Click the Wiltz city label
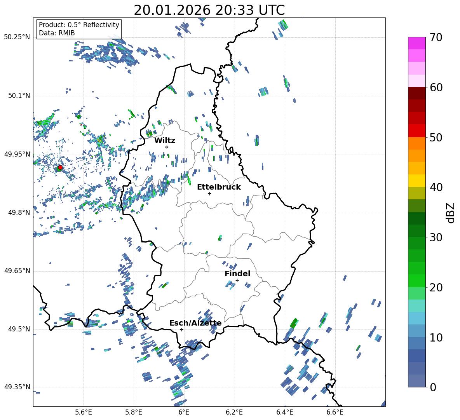 tap(165, 141)
